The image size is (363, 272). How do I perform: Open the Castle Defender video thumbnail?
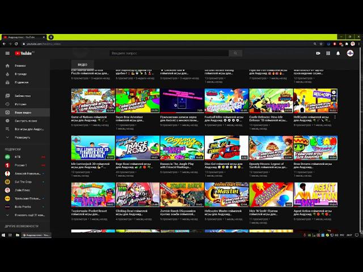(x=271, y=101)
